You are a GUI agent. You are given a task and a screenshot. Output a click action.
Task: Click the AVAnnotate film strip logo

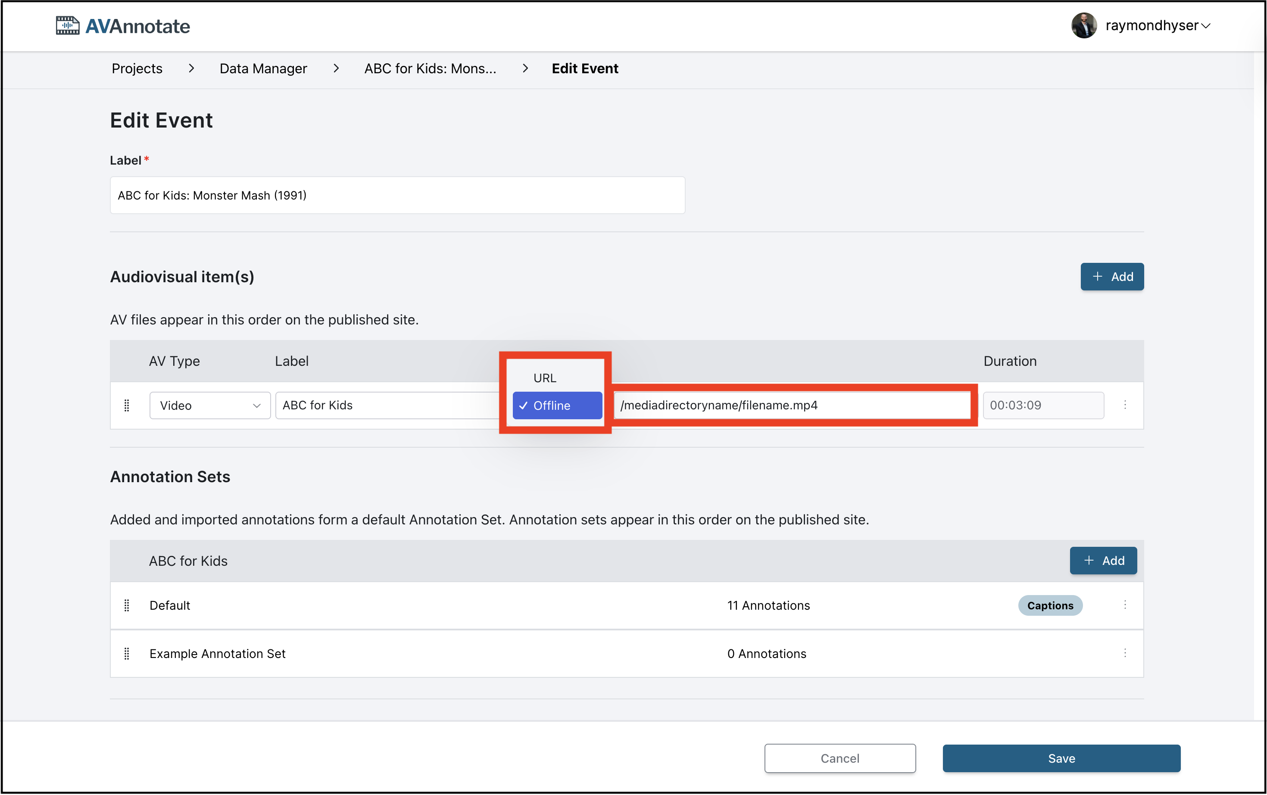pos(67,25)
